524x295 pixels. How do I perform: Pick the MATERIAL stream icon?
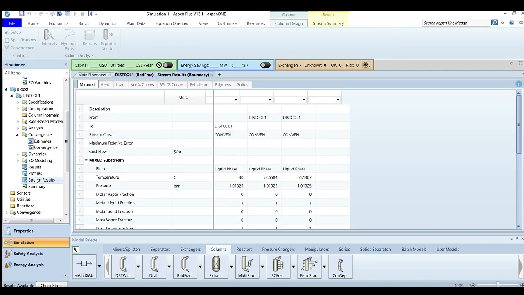pyautogui.click(x=84, y=267)
